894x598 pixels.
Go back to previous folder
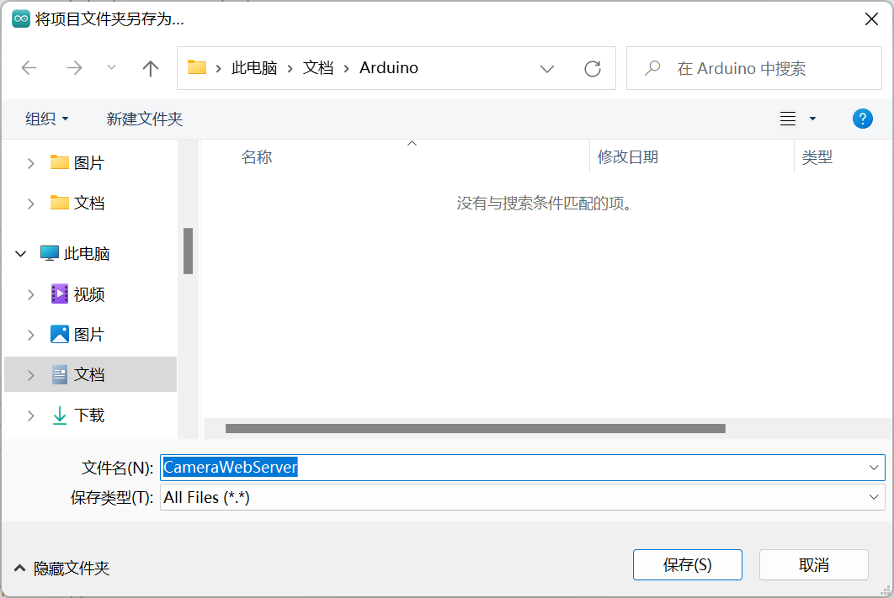pyautogui.click(x=29, y=68)
